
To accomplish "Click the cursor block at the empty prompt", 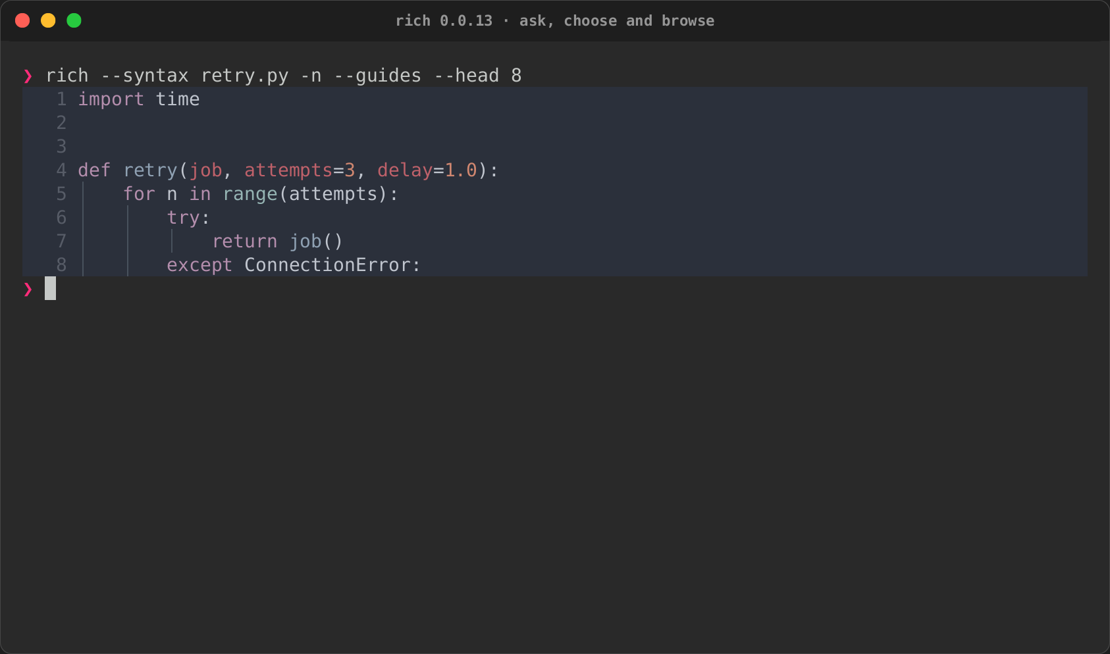I will pos(51,288).
